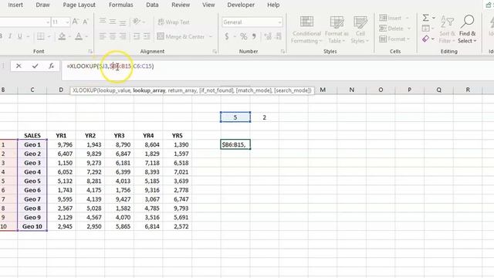Image resolution: width=494 pixels, height=278 pixels.
Task: Apply font color A icon
Action: click(79, 36)
